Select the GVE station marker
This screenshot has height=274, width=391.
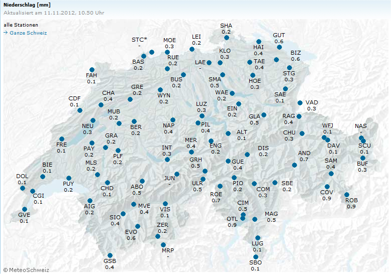coord(25,209)
